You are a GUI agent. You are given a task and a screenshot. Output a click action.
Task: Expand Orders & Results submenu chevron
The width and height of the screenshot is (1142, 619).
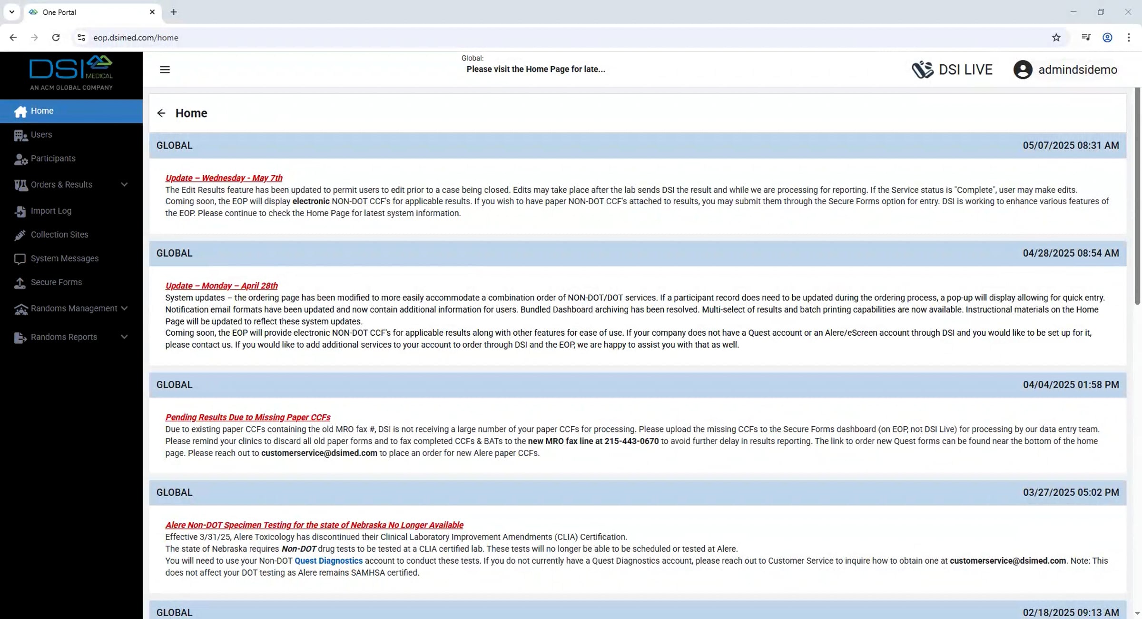pos(124,184)
